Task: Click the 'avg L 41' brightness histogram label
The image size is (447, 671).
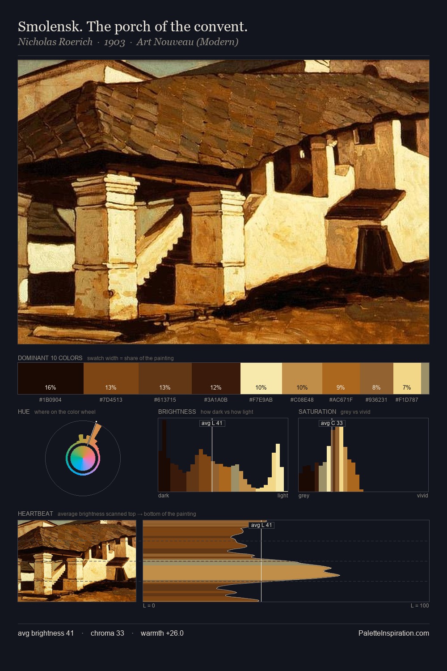Action: pos(212,423)
